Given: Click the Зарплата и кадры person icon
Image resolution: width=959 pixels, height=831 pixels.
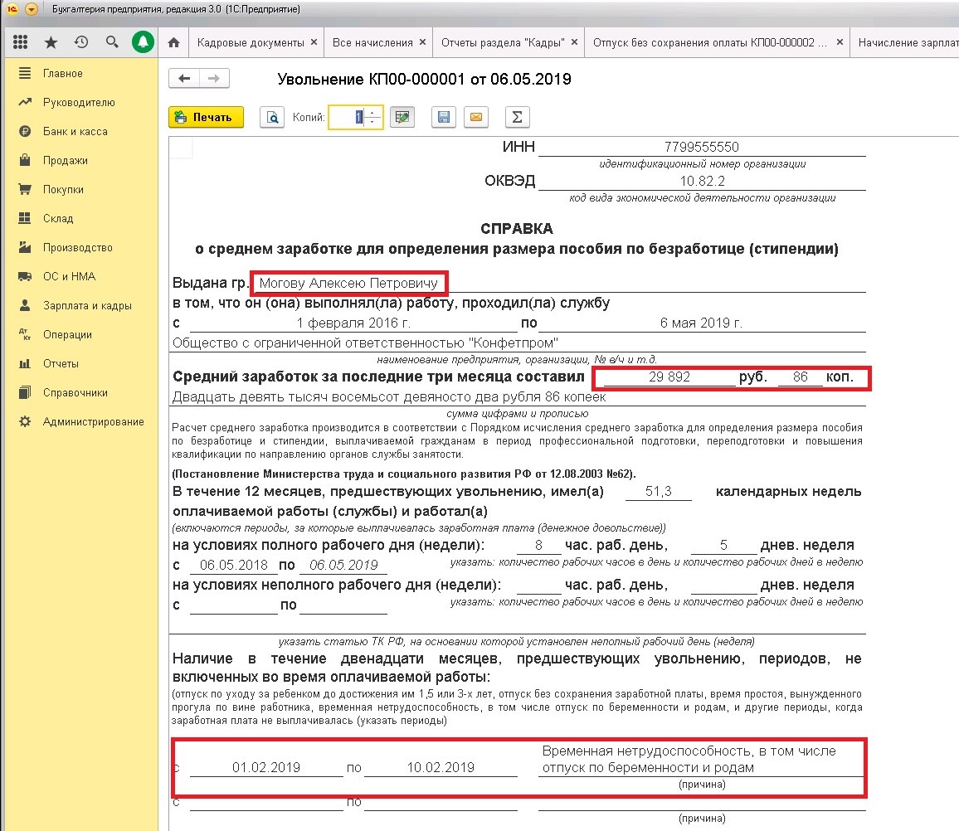Looking at the screenshot, I should (25, 306).
